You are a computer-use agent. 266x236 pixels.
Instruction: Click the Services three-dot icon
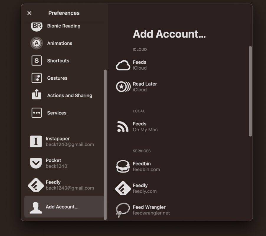[x=37, y=113]
